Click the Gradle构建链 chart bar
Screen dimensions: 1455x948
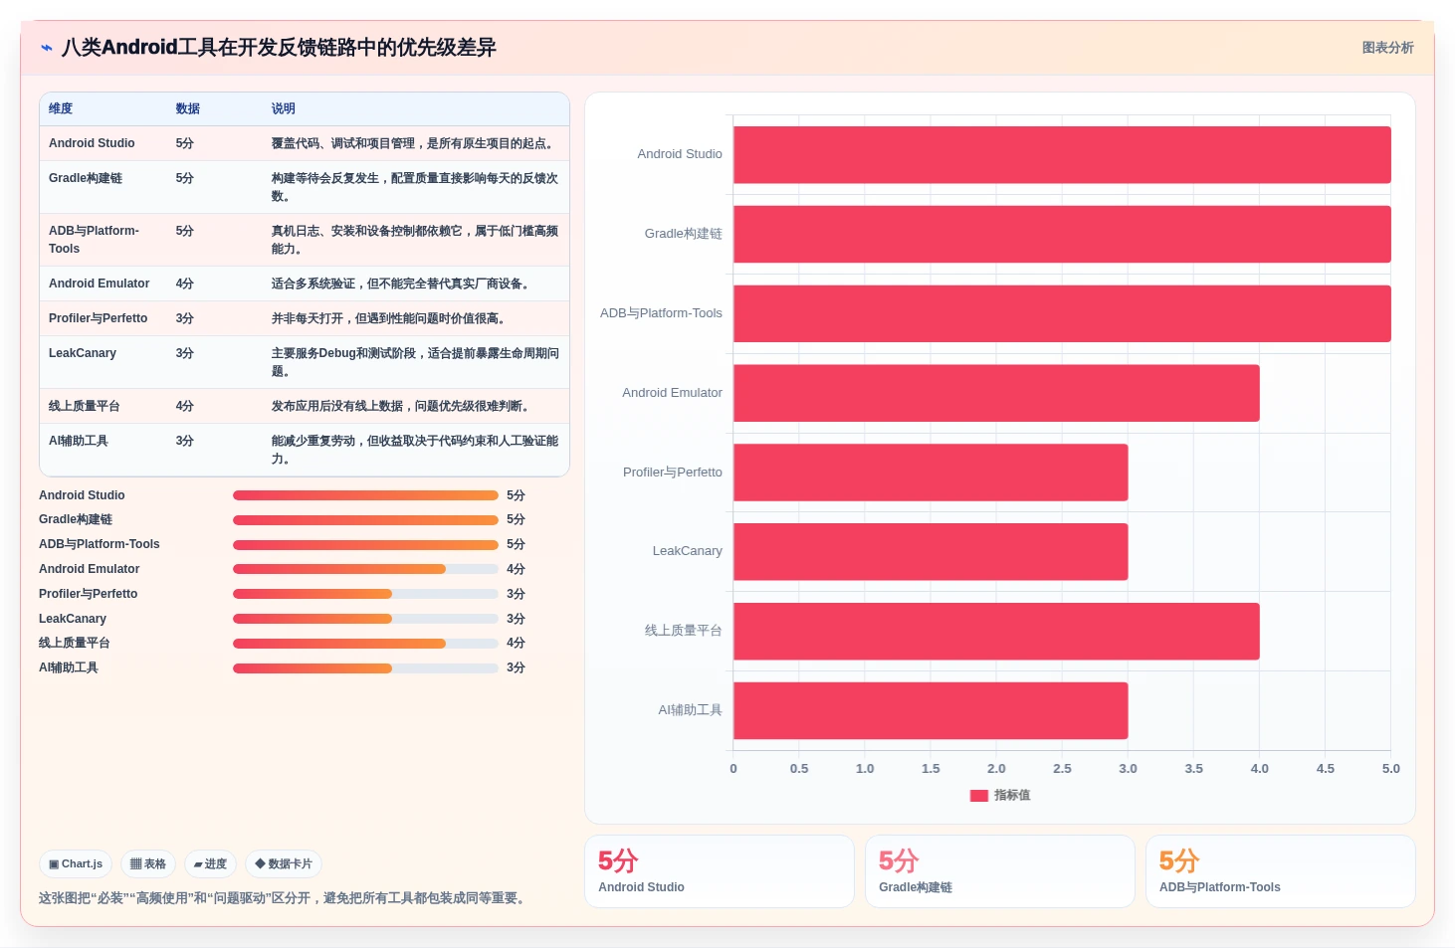1062,234
